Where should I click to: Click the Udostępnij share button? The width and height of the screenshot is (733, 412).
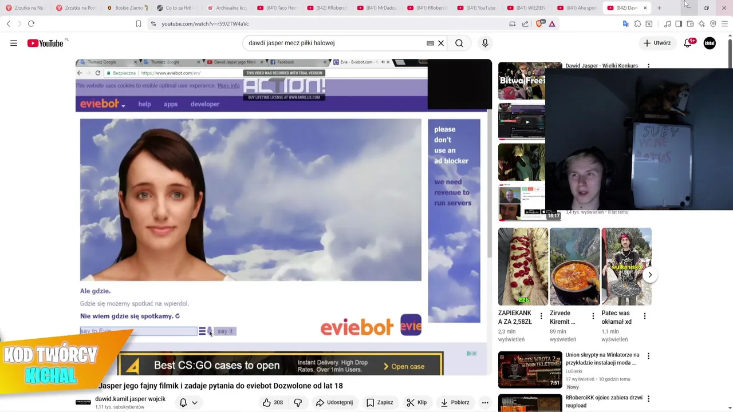335,402
